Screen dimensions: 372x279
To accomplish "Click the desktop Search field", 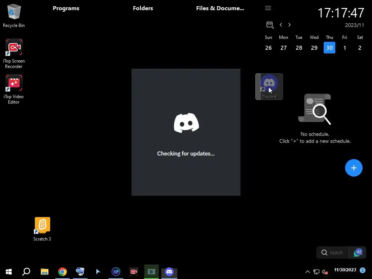I will pyautogui.click(x=333, y=252).
